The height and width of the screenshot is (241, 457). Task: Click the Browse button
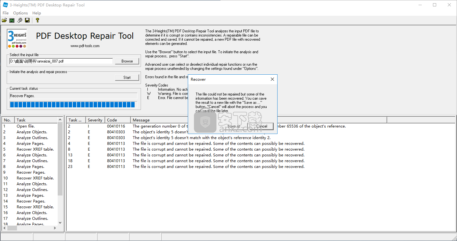[x=127, y=61]
